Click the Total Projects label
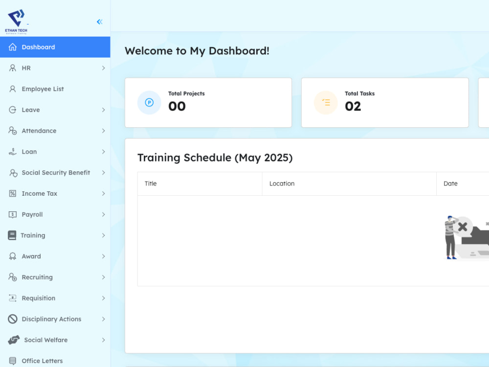Image resolution: width=489 pixels, height=367 pixels. coord(186,93)
